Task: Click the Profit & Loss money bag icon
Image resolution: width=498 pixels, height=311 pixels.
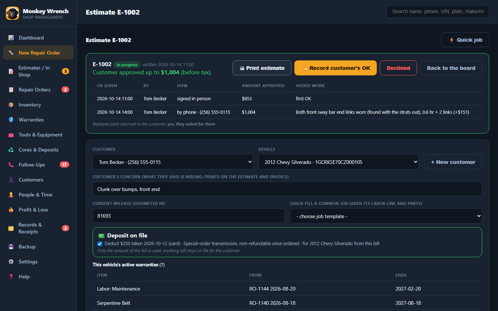Action: (x=11, y=210)
